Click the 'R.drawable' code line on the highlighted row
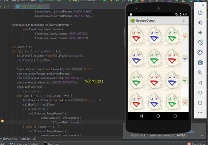The image size is (208, 145). coord(67,122)
